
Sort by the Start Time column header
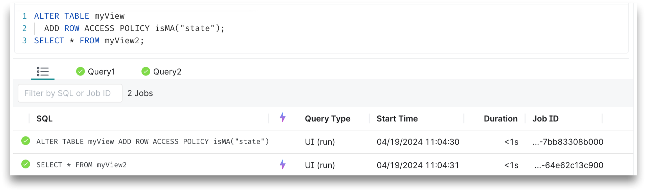[x=397, y=119]
